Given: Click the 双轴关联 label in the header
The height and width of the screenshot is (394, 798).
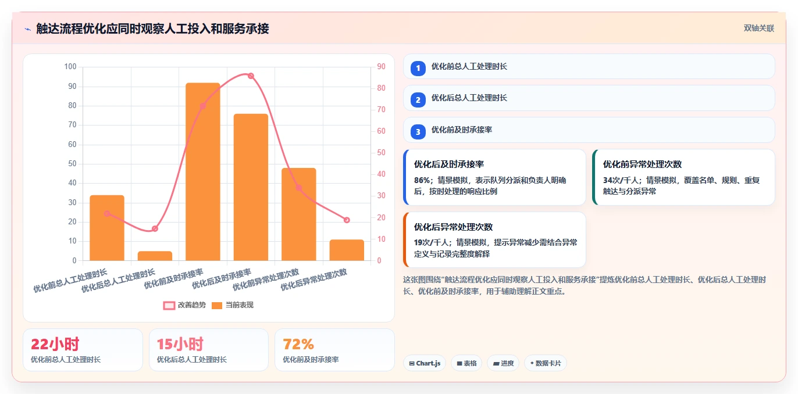Looking at the screenshot, I should [758, 28].
